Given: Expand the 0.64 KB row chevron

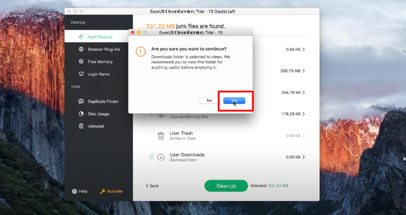Looking at the screenshot, I should [303, 49].
